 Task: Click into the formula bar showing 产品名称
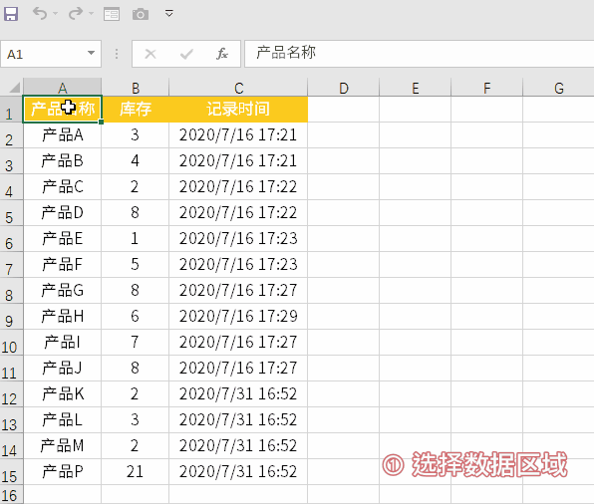coord(419,54)
